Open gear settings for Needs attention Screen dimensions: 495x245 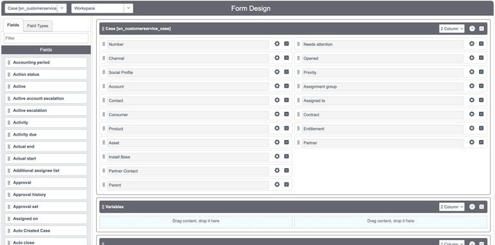(x=471, y=44)
